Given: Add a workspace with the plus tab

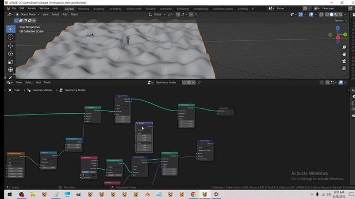Looking at the screenshot, I should coord(253,9).
